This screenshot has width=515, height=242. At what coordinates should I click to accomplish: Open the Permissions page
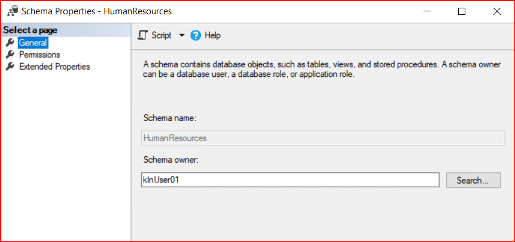(39, 54)
